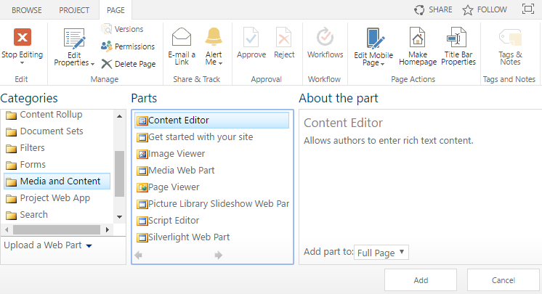Click the Make Homepage icon
This screenshot has height=294, width=542.
417,37
